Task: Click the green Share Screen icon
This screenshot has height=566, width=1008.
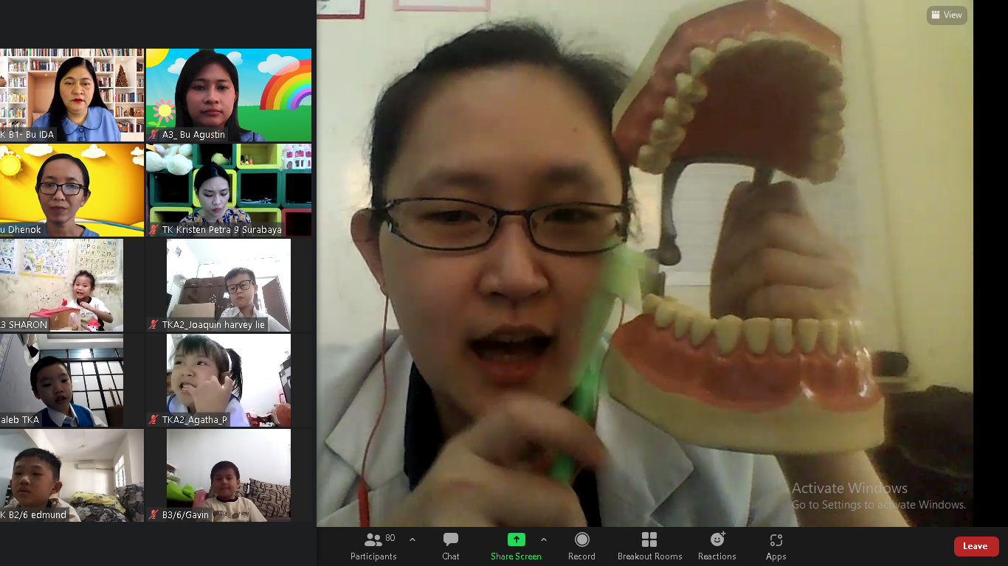Action: tap(516, 539)
